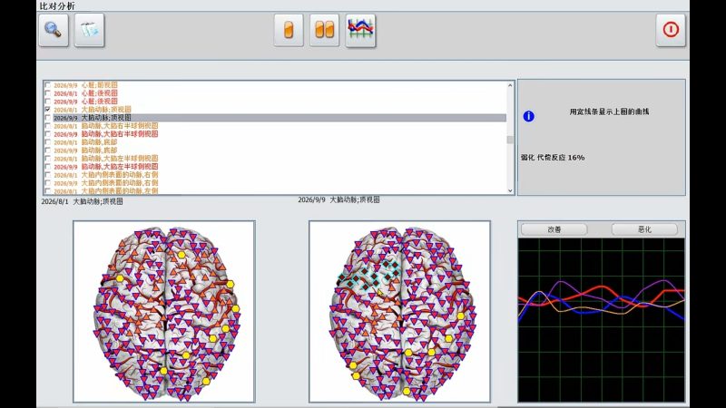Click the list scrollbar up arrow
726x408 pixels.
pos(510,85)
